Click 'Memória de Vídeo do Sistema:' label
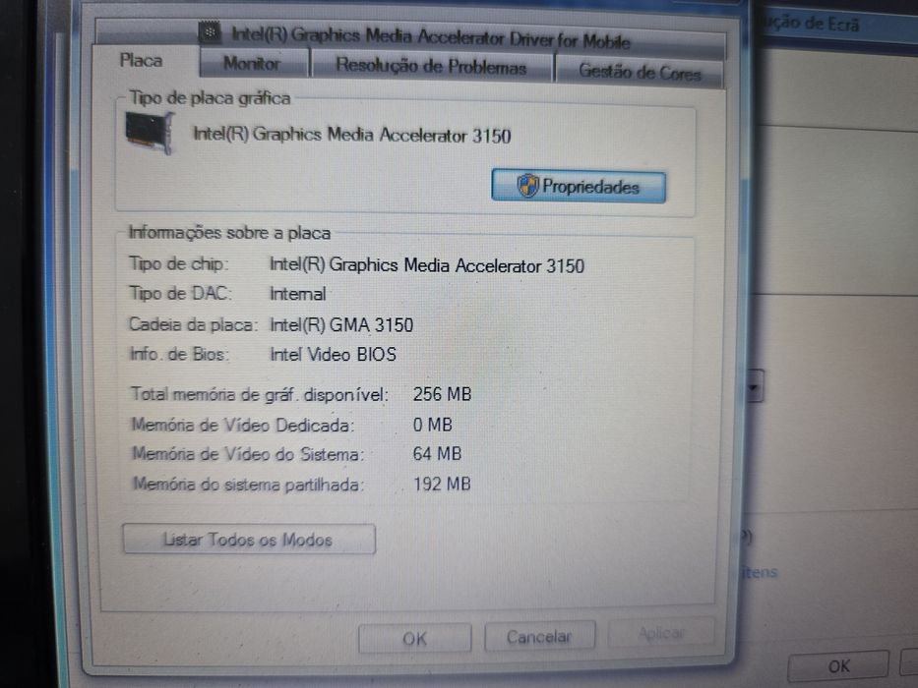Image resolution: width=918 pixels, height=688 pixels. [x=248, y=454]
